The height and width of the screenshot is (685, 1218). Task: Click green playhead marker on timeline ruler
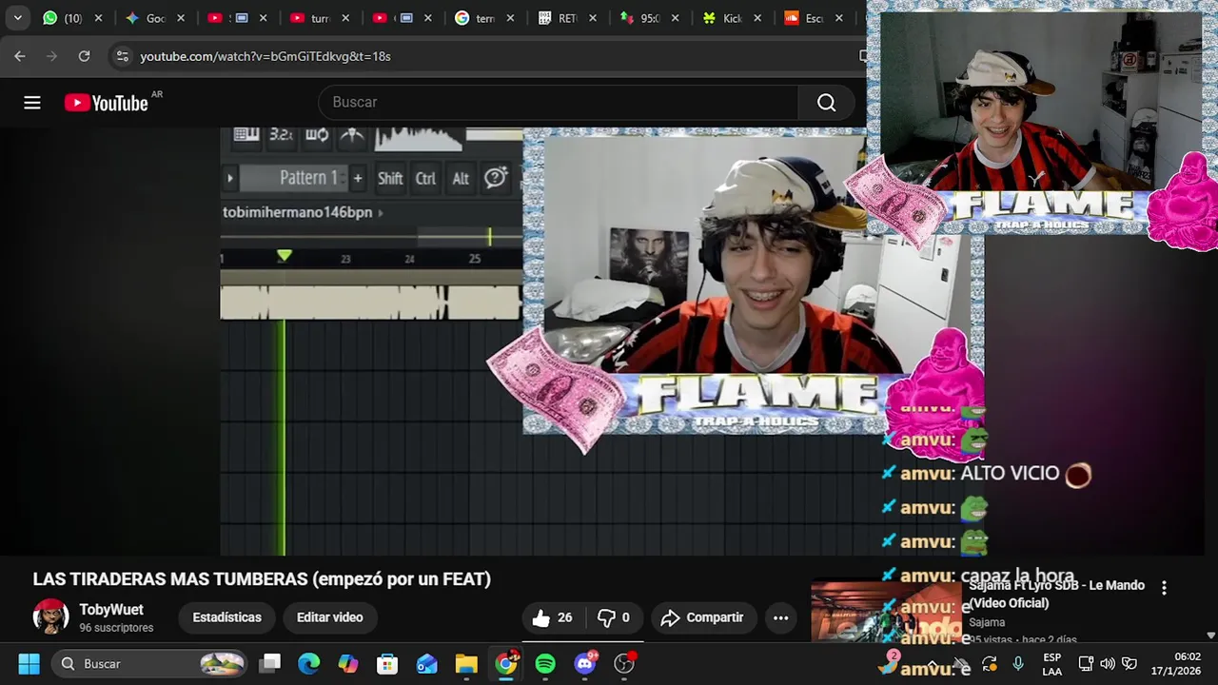click(284, 256)
